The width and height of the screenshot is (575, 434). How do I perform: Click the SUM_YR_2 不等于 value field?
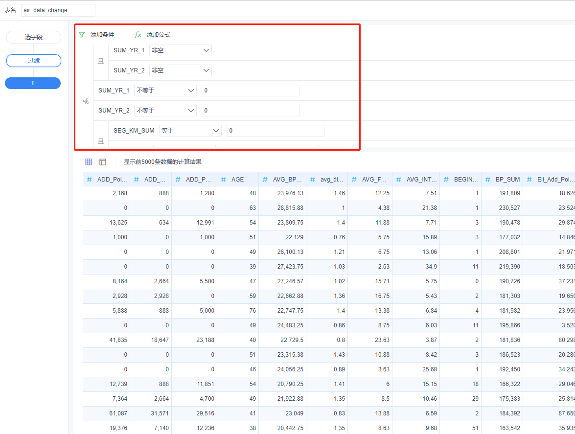[x=251, y=111]
